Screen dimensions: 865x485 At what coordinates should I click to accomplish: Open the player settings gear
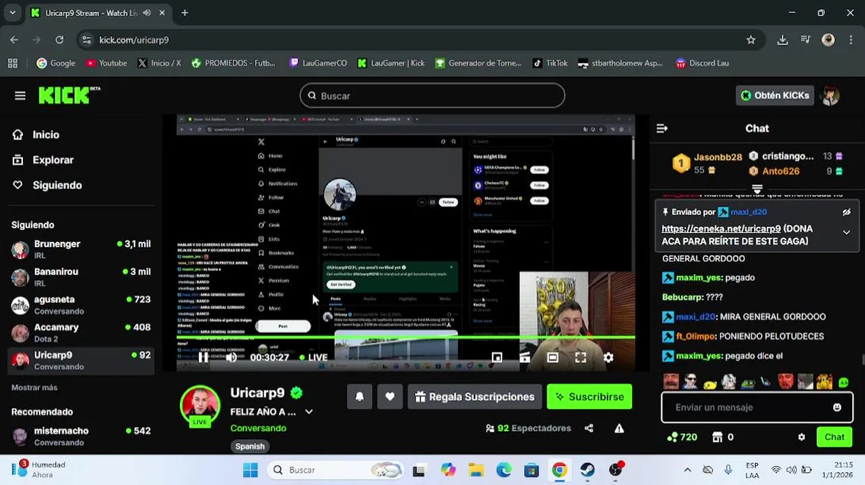pos(608,358)
